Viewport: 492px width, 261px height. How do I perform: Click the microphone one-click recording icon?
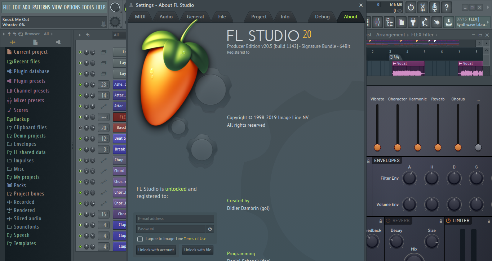[435, 7]
